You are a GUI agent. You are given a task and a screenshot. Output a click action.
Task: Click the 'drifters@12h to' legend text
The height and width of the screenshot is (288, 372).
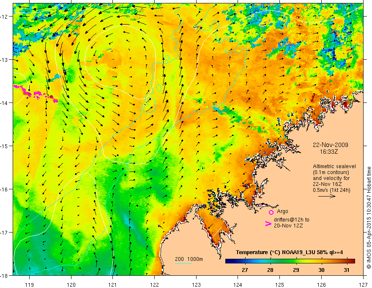coord(292,220)
